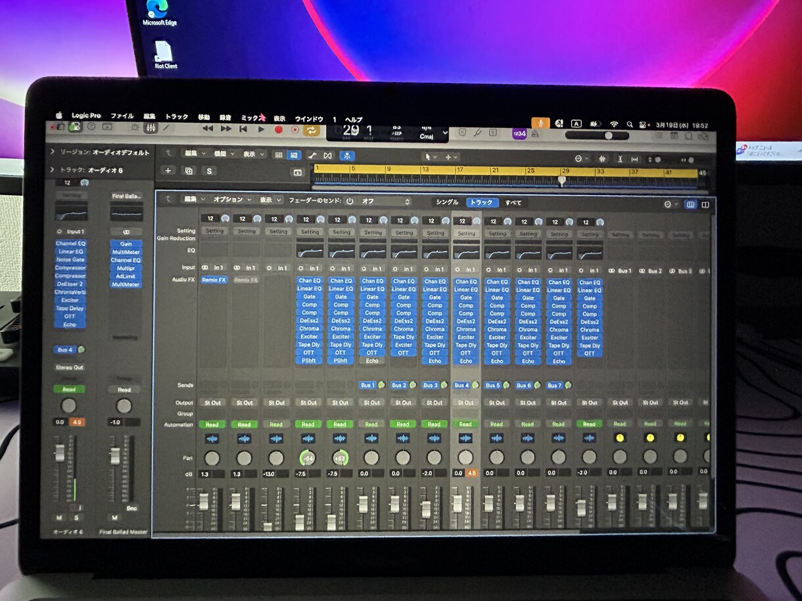The width and height of the screenshot is (802, 601).
Task: Click the Bus 1 send slot in mixer
Action: [x=368, y=385]
